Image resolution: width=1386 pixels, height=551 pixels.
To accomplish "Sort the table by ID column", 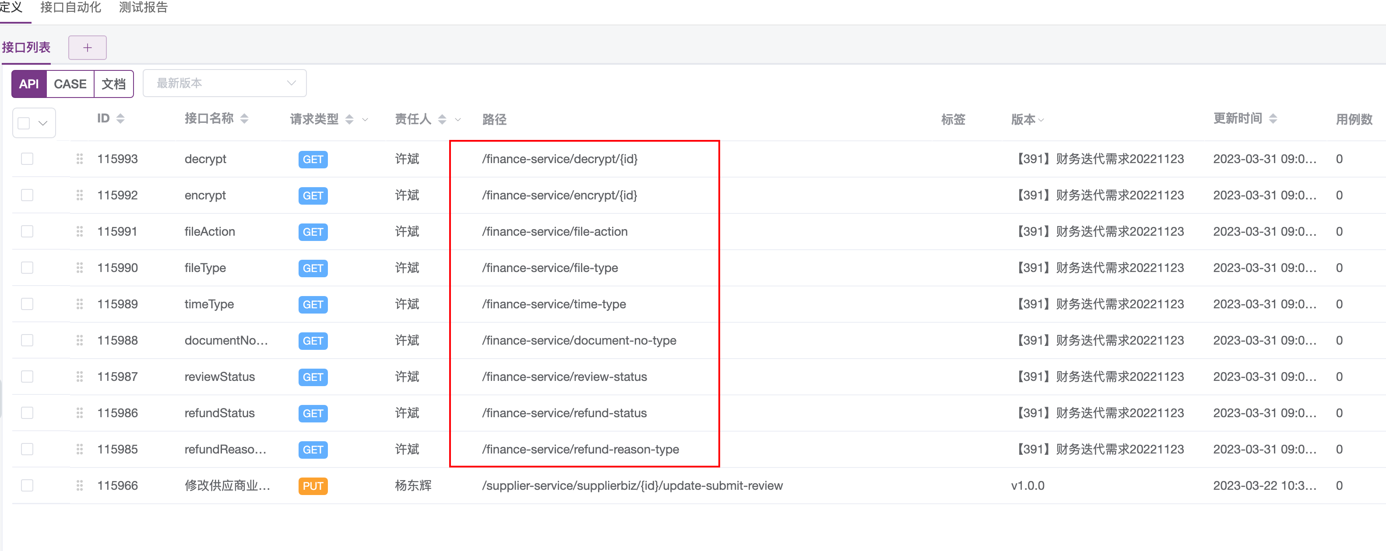I will [x=120, y=119].
